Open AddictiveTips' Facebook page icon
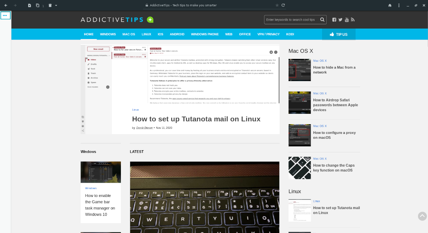Screen dimensions: 428x233 click(335, 20)
